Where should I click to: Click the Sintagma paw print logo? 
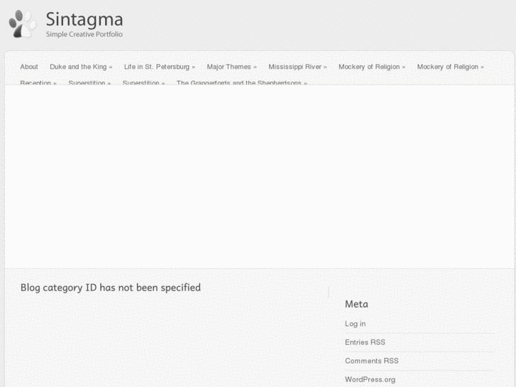pyautogui.click(x=23, y=23)
